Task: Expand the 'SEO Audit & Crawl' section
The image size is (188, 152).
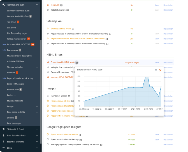Action: [x=37, y=129]
